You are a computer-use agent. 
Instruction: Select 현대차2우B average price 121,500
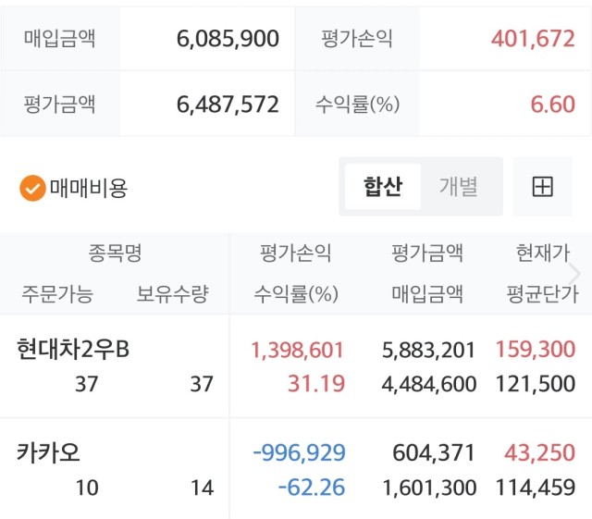(536, 384)
